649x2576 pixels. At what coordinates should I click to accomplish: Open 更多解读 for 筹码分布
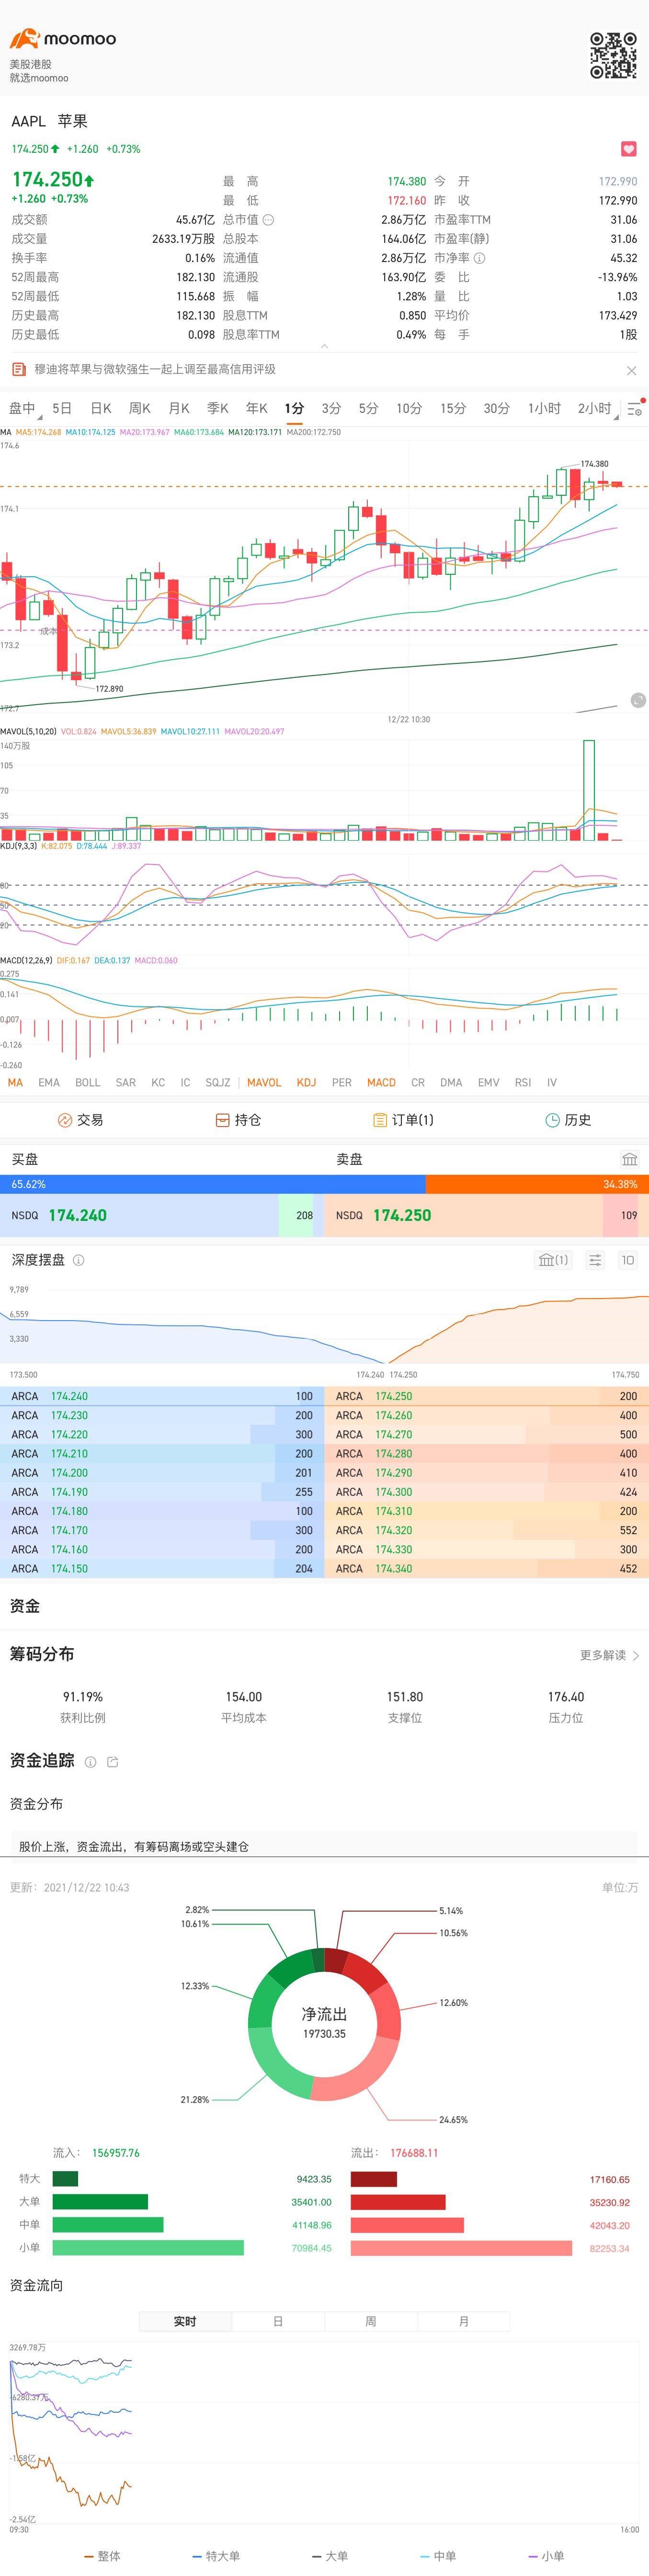tap(609, 1655)
